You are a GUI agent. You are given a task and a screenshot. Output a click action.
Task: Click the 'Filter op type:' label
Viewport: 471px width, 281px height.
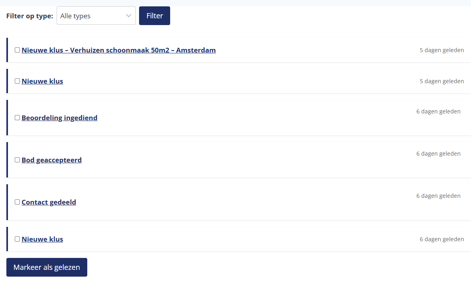tap(29, 16)
